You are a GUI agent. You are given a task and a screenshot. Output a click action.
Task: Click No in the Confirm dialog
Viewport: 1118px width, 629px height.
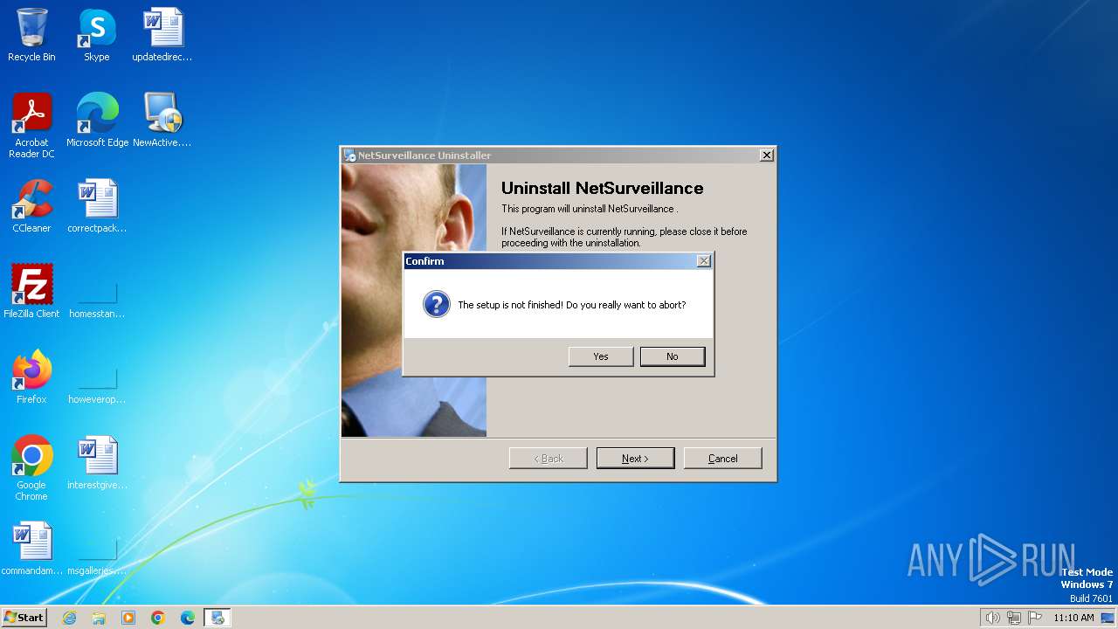[673, 356]
